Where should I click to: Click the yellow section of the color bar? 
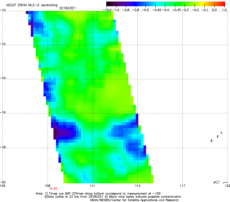click(x=203, y=4)
